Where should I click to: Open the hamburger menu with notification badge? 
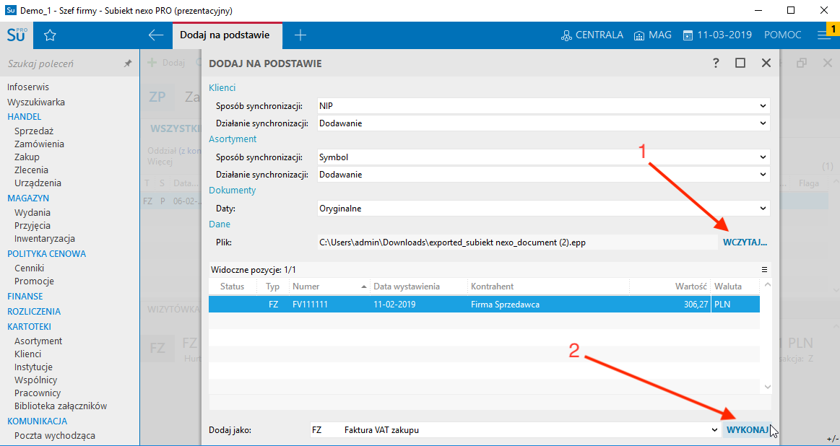click(823, 35)
